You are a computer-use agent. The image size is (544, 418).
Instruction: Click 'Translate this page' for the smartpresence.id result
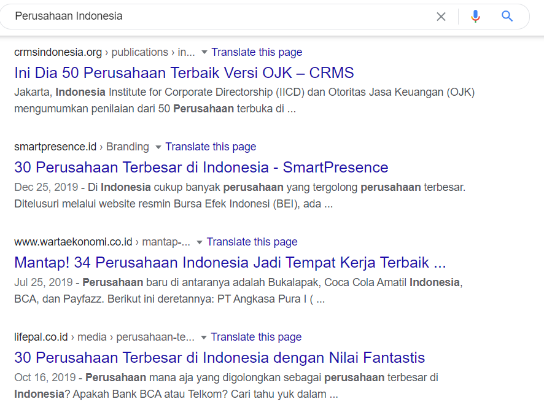(x=211, y=147)
